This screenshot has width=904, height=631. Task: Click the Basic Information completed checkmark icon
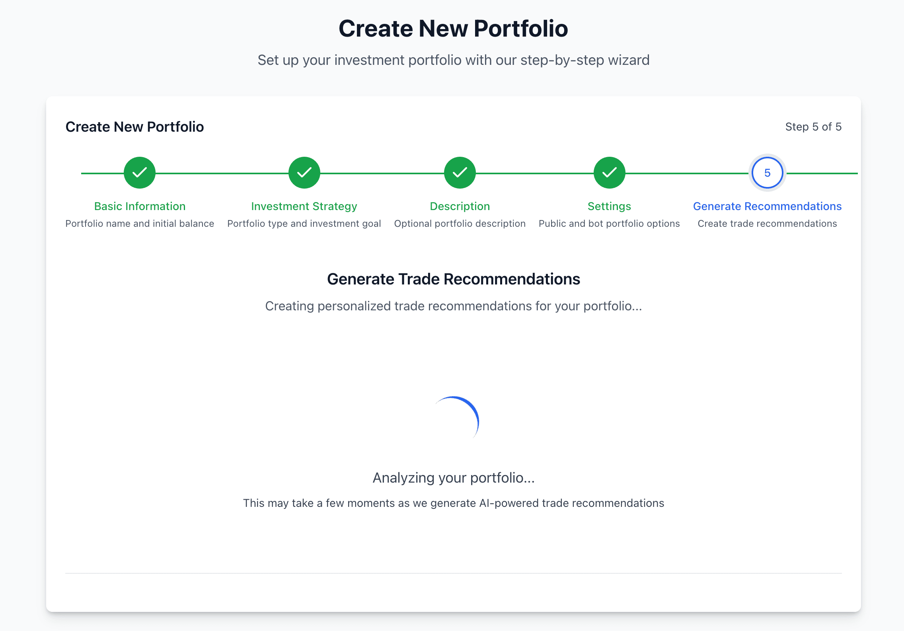point(140,172)
